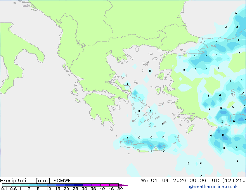
Task: Click the 30–35 mm purple swatch
Action: pos(87,185)
